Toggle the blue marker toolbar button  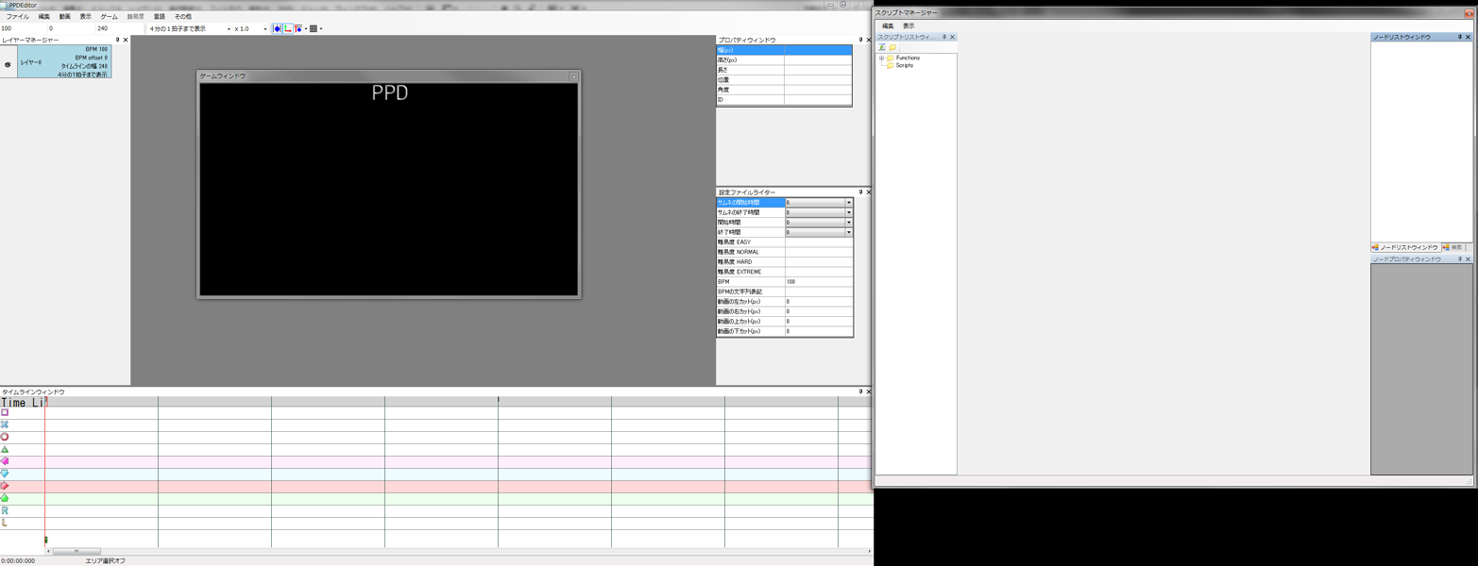[278, 29]
